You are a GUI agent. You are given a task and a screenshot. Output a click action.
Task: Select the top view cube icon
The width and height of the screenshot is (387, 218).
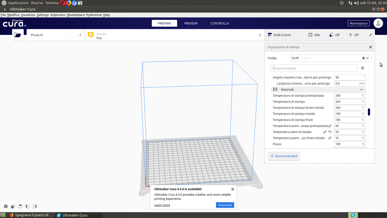tap(20, 206)
